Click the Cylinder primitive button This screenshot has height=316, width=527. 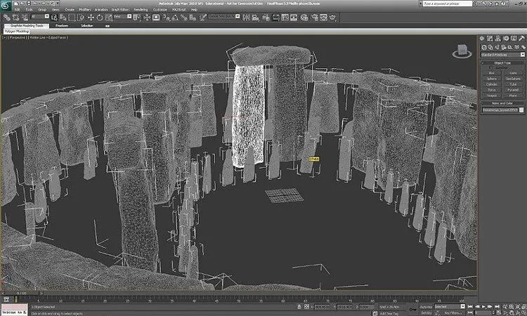[x=492, y=84]
